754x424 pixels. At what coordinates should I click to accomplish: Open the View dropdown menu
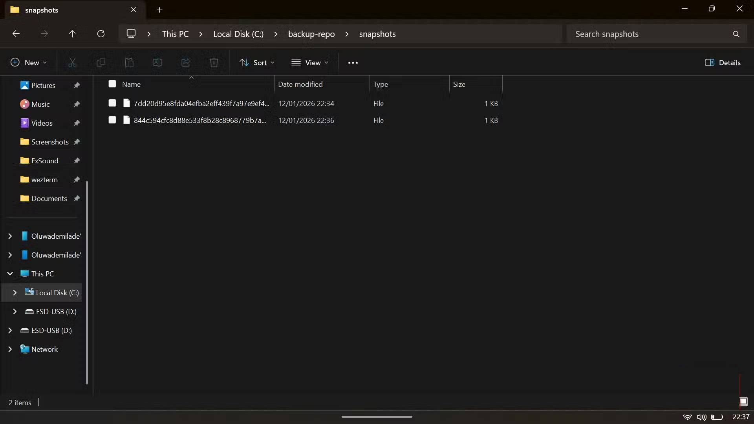[309, 63]
